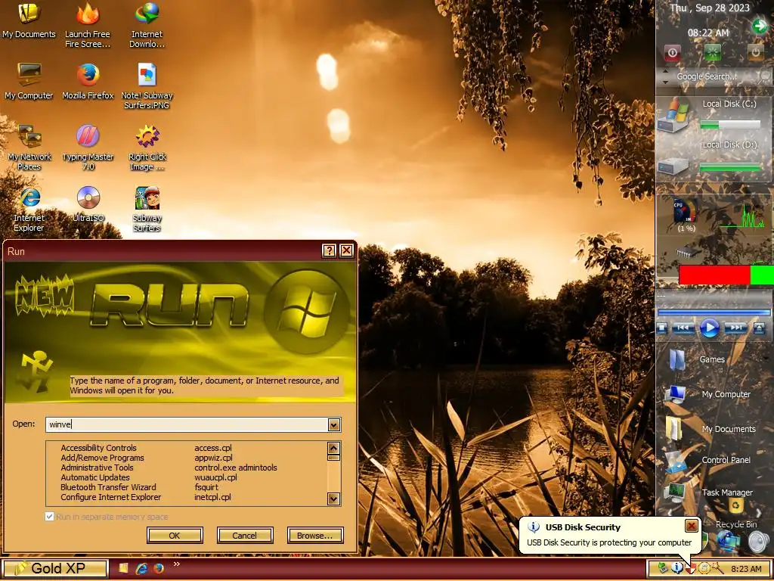Click the Open text field in Run
Image resolution: width=774 pixels, height=581 pixels.
187,425
